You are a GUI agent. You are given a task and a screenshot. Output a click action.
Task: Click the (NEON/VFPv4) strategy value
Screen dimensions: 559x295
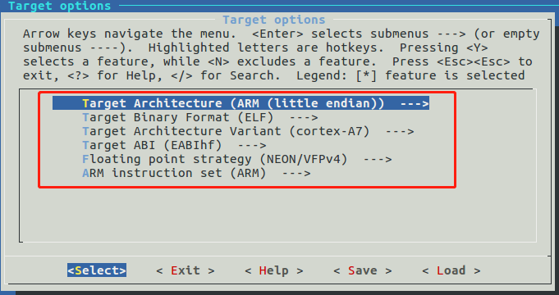pyautogui.click(x=304, y=159)
